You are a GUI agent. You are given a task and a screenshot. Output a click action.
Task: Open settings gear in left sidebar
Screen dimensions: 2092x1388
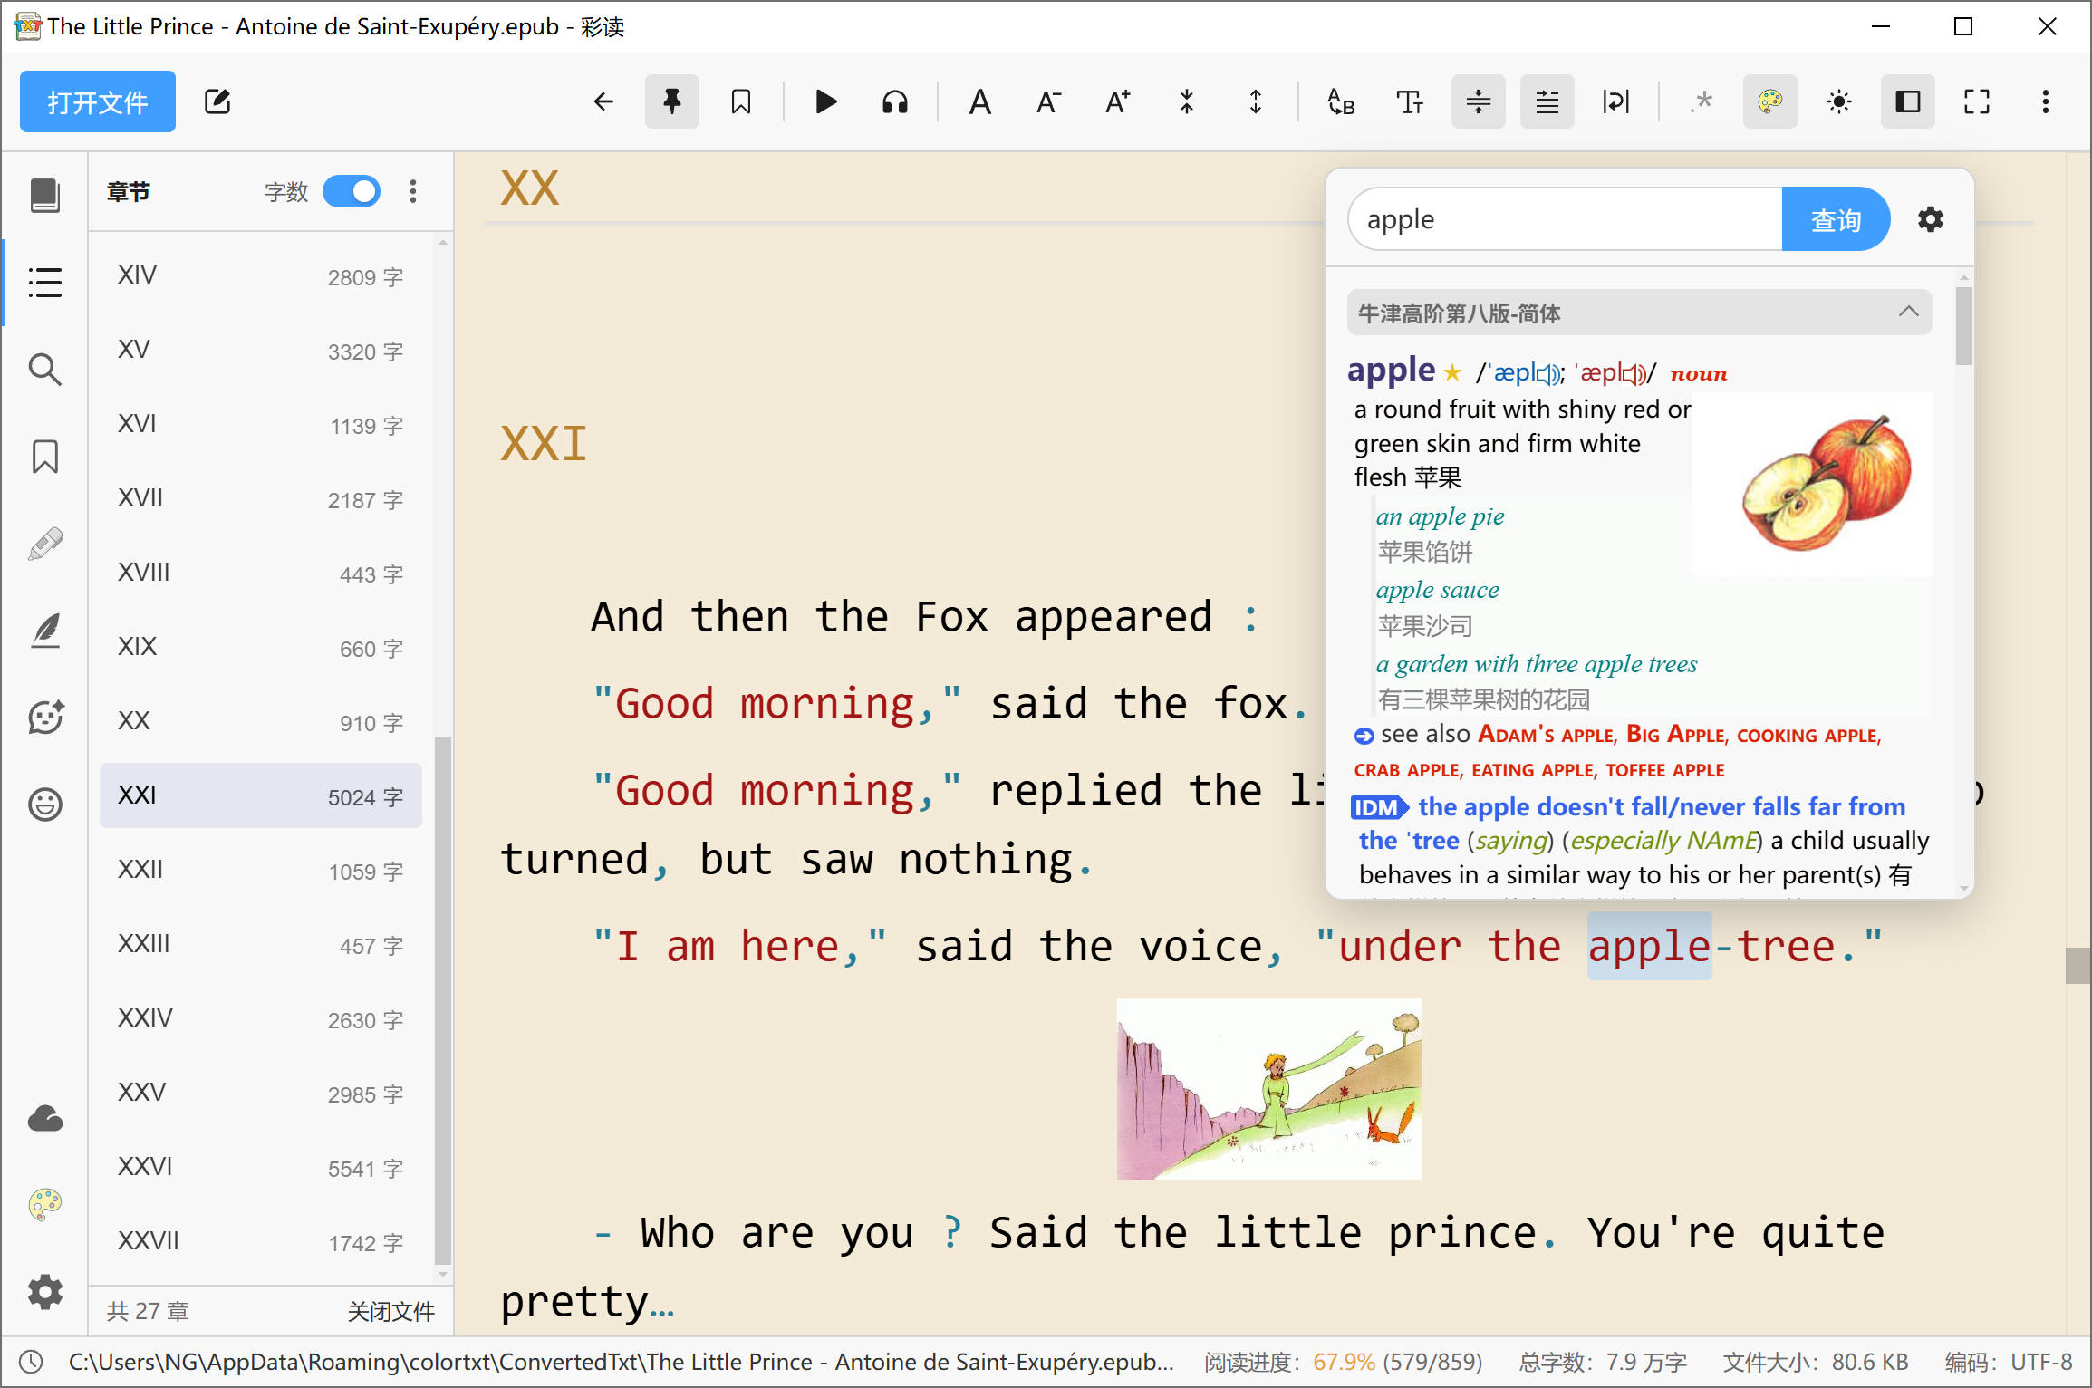coord(44,1291)
